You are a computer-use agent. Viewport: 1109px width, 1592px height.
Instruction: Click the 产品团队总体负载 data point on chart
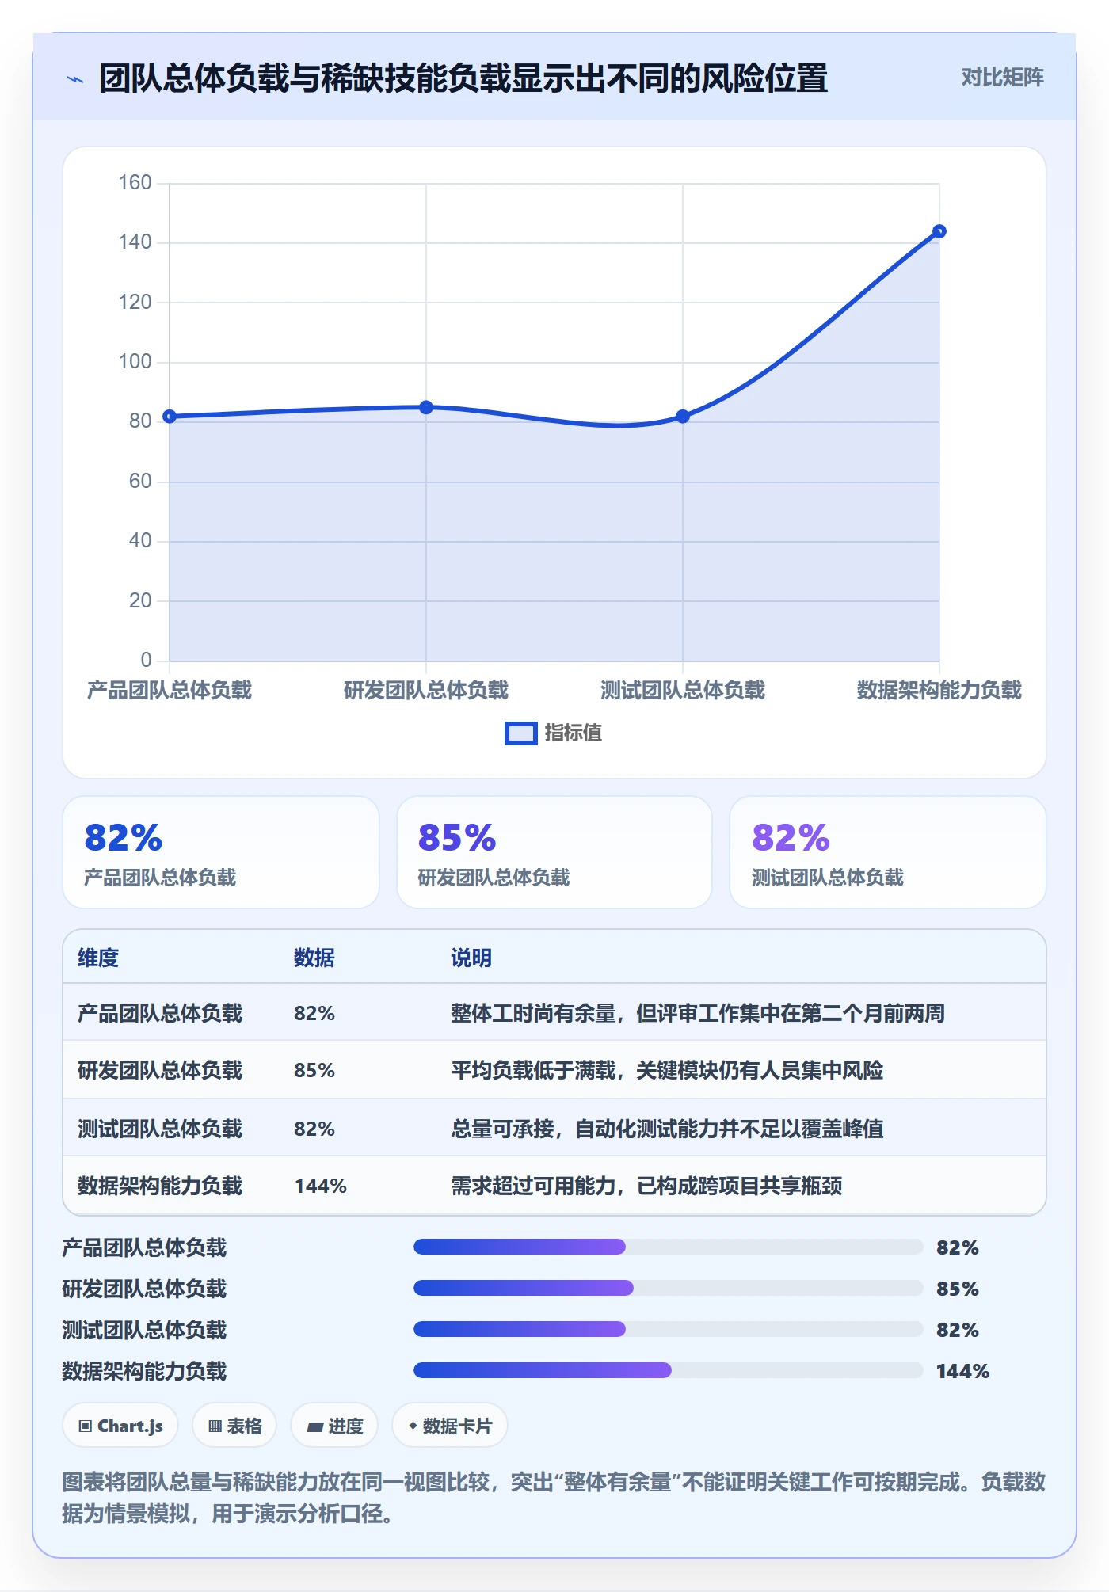170,417
